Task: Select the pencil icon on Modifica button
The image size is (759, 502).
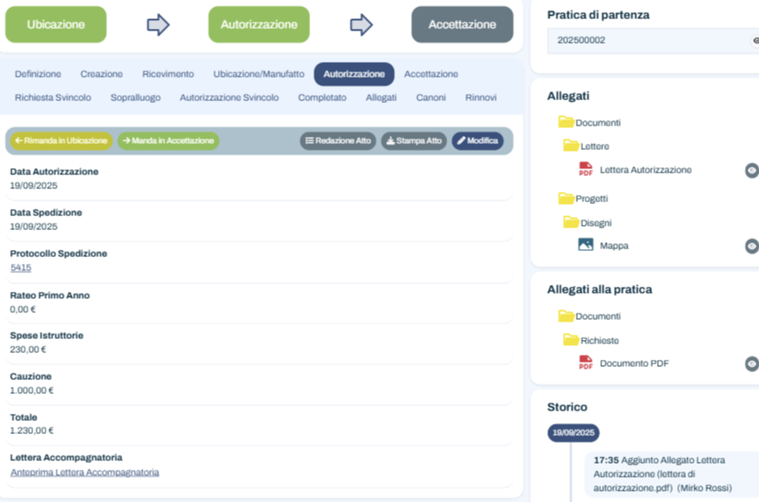Action: click(461, 139)
